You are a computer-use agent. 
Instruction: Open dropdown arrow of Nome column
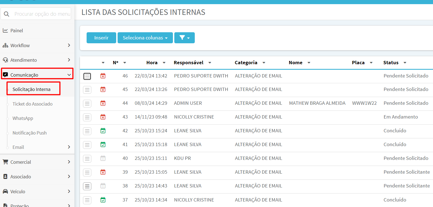[x=309, y=63]
